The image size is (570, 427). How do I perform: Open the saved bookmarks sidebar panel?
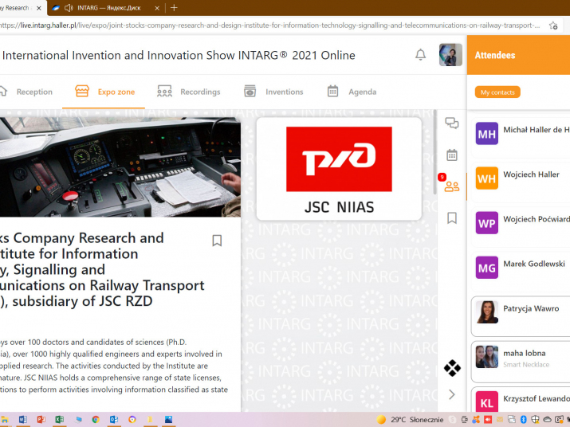pos(452,217)
